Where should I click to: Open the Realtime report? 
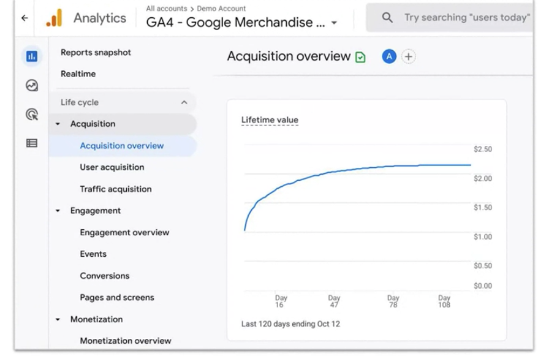click(78, 74)
